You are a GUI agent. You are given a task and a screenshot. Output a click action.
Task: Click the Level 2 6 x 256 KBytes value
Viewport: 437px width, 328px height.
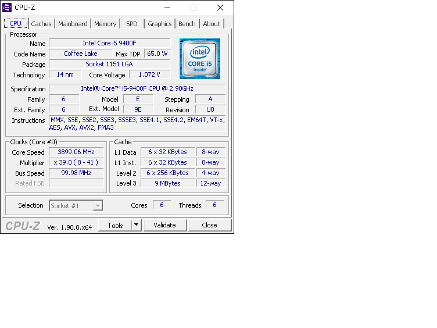tap(168, 173)
